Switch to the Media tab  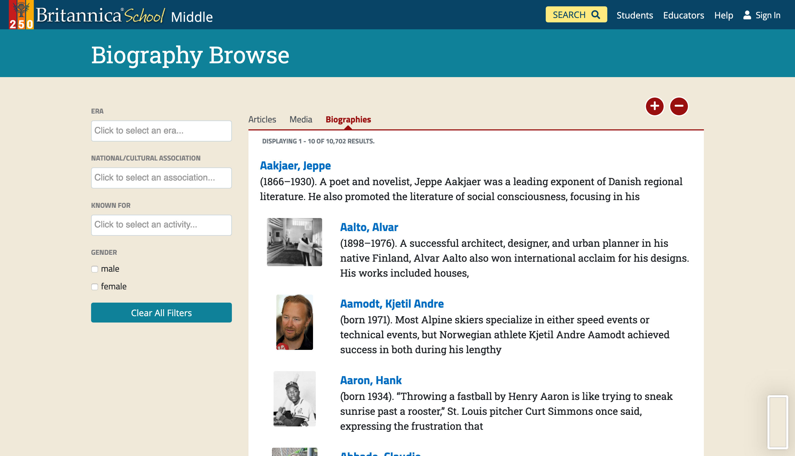301,119
